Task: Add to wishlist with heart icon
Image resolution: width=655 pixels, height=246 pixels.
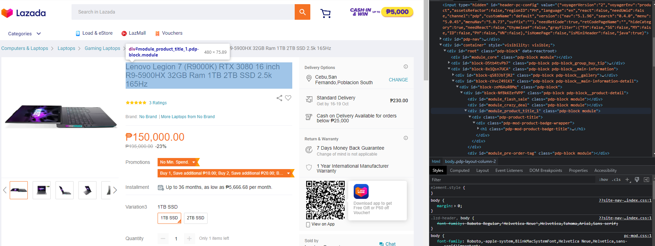Action: [288, 98]
